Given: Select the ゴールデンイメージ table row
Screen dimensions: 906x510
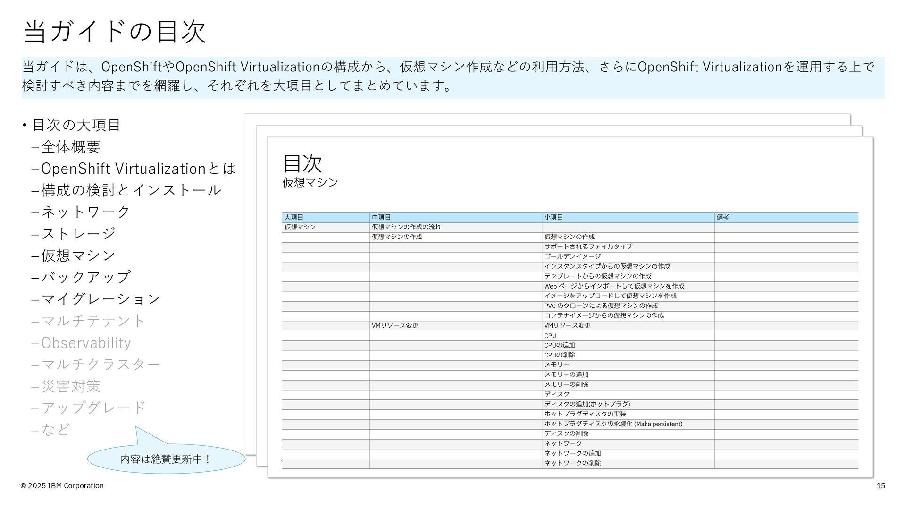Looking at the screenshot, I should tap(572, 256).
